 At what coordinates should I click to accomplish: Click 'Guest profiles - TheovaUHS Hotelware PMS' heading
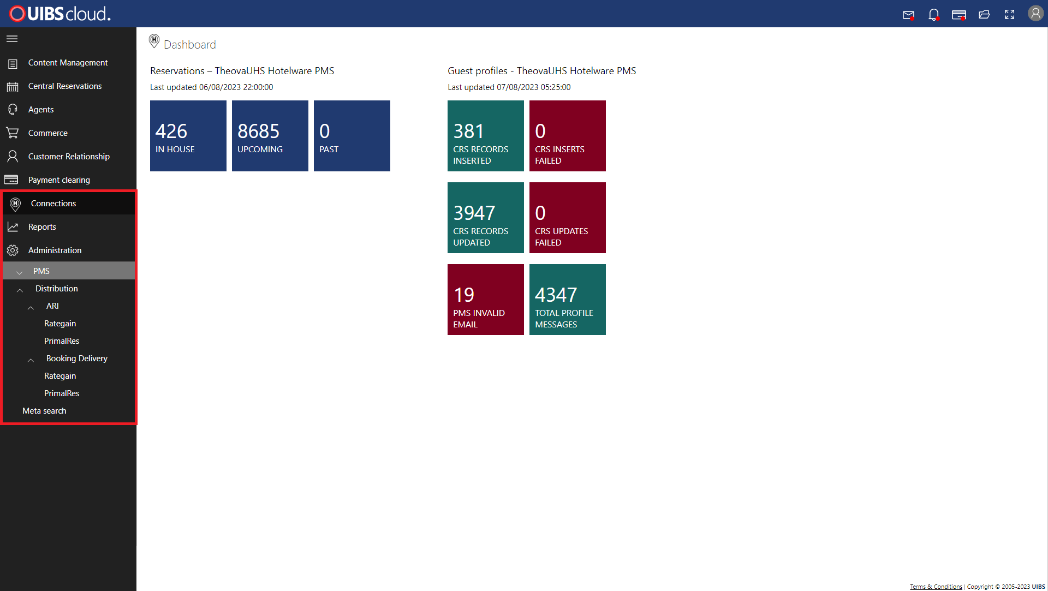point(542,71)
